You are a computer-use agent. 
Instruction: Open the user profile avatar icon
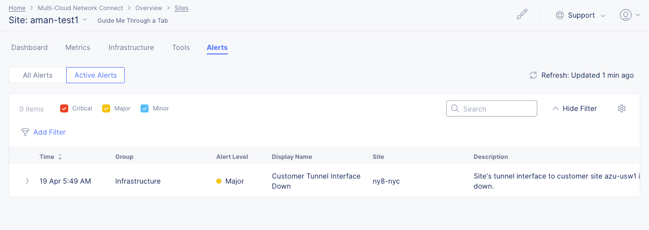pyautogui.click(x=625, y=15)
